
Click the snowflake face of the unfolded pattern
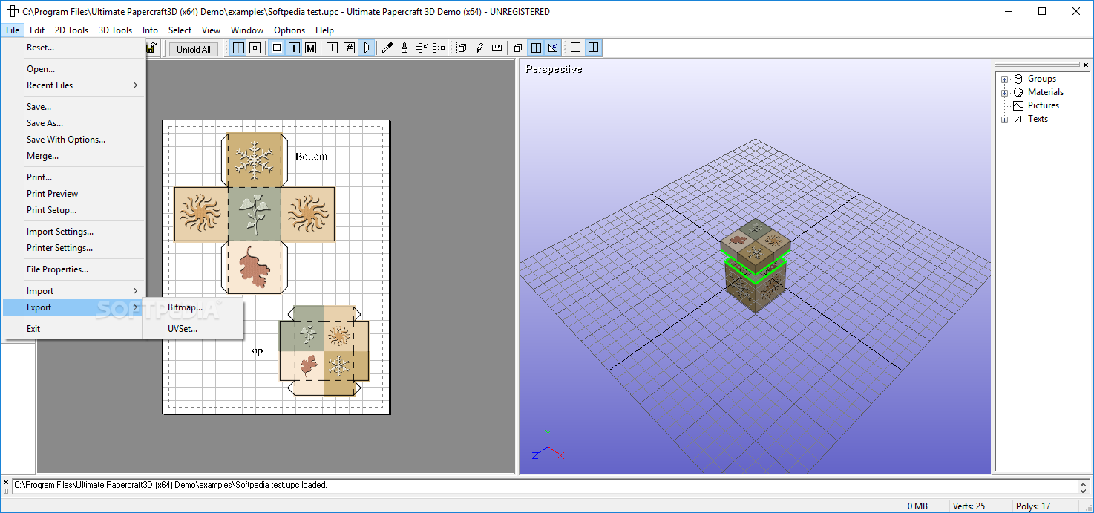coord(254,160)
